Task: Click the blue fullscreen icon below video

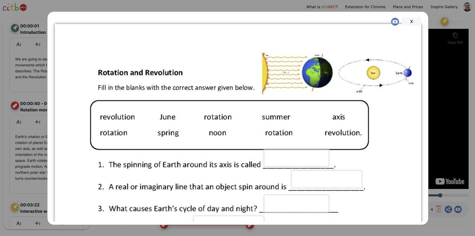Action: [458, 209]
